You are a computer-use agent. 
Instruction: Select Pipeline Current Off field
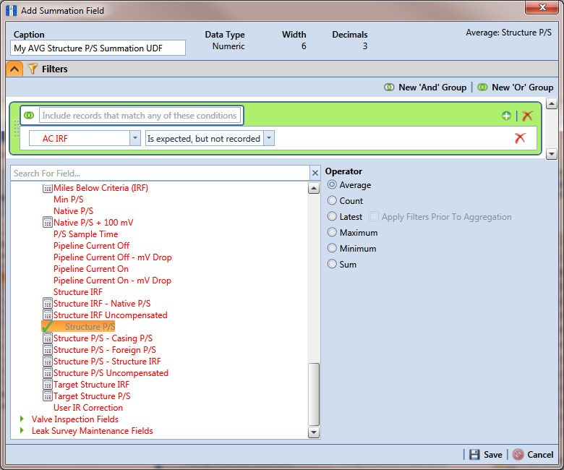click(x=91, y=246)
